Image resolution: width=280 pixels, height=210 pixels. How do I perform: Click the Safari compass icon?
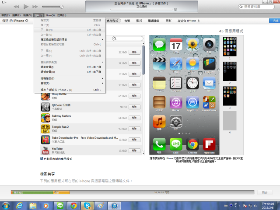(x=176, y=63)
